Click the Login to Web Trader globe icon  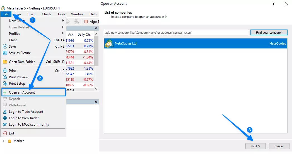pos(5,118)
